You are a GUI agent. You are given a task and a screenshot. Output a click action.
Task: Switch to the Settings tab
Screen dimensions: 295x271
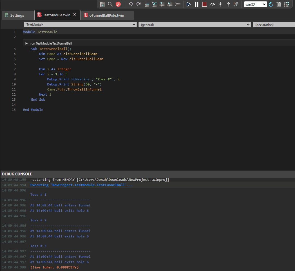(17, 15)
